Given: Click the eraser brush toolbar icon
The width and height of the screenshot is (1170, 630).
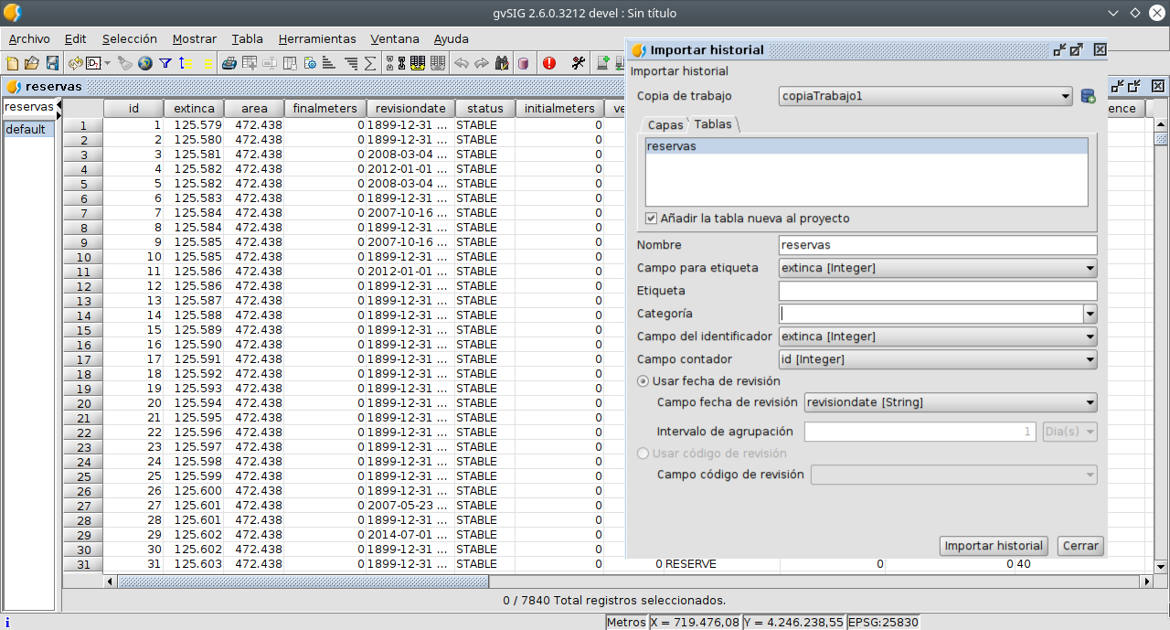Looking at the screenshot, I should tap(125, 63).
